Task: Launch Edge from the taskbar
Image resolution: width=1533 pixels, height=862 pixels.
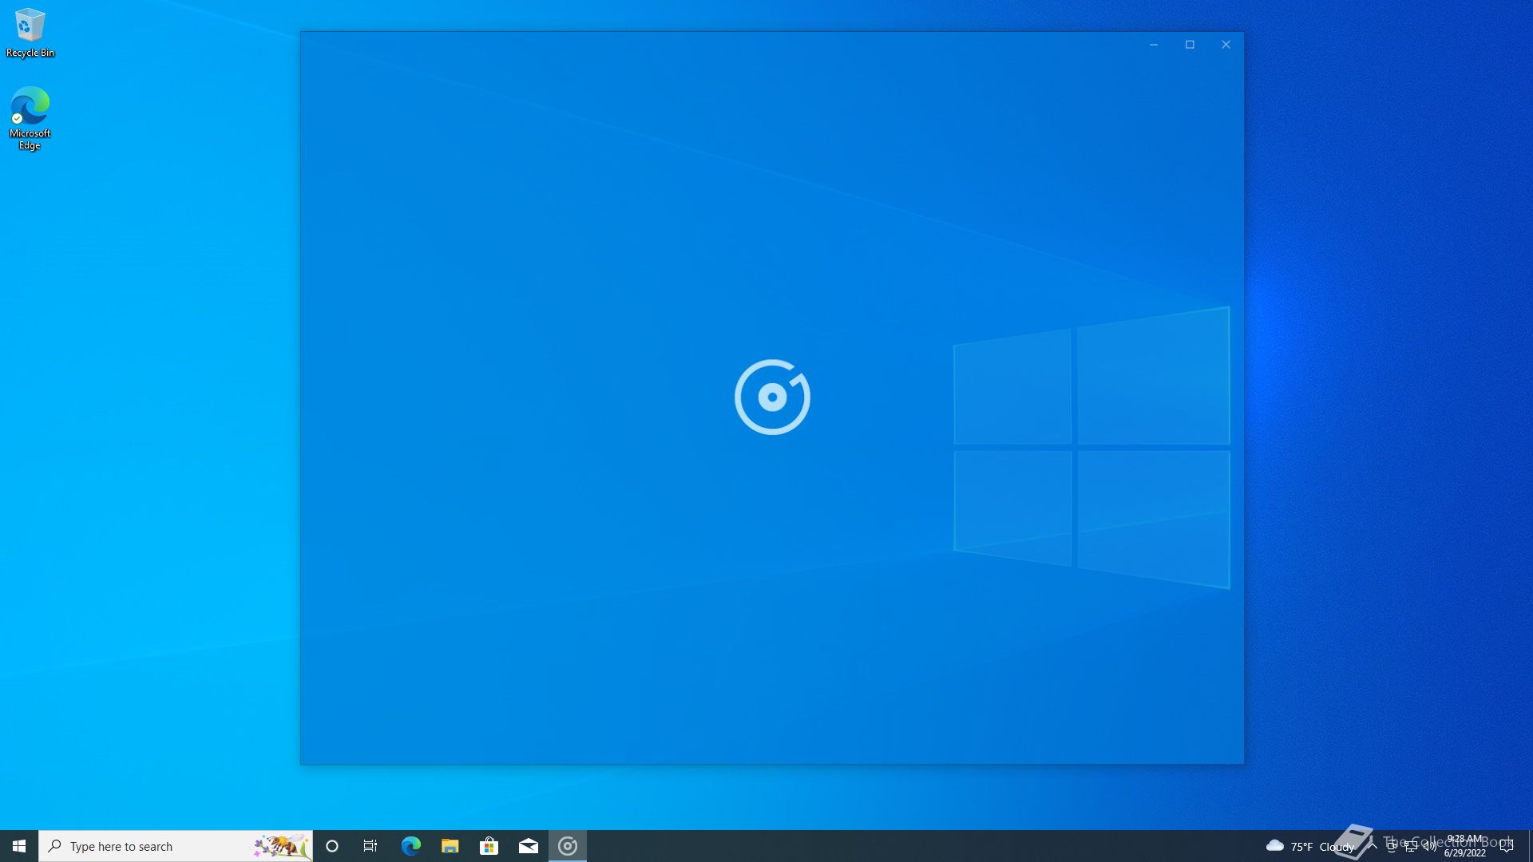Action: click(x=410, y=846)
